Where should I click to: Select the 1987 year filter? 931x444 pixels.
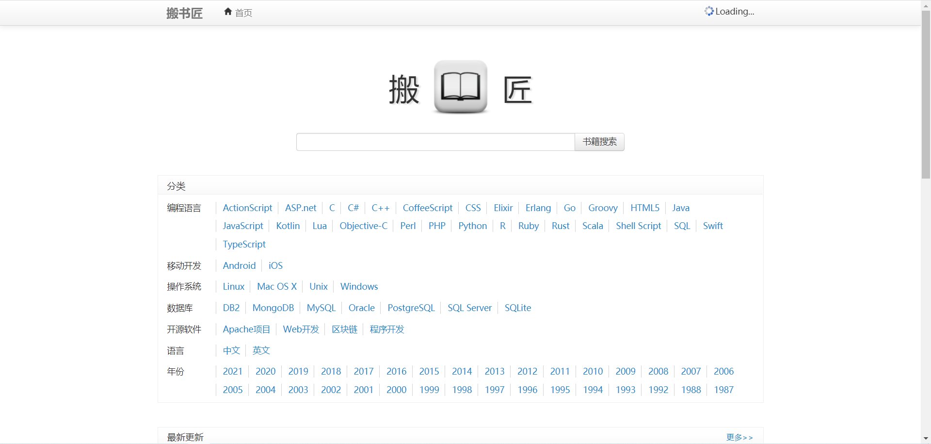pyautogui.click(x=723, y=390)
